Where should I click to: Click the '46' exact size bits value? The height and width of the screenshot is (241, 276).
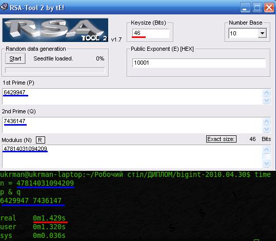252,139
